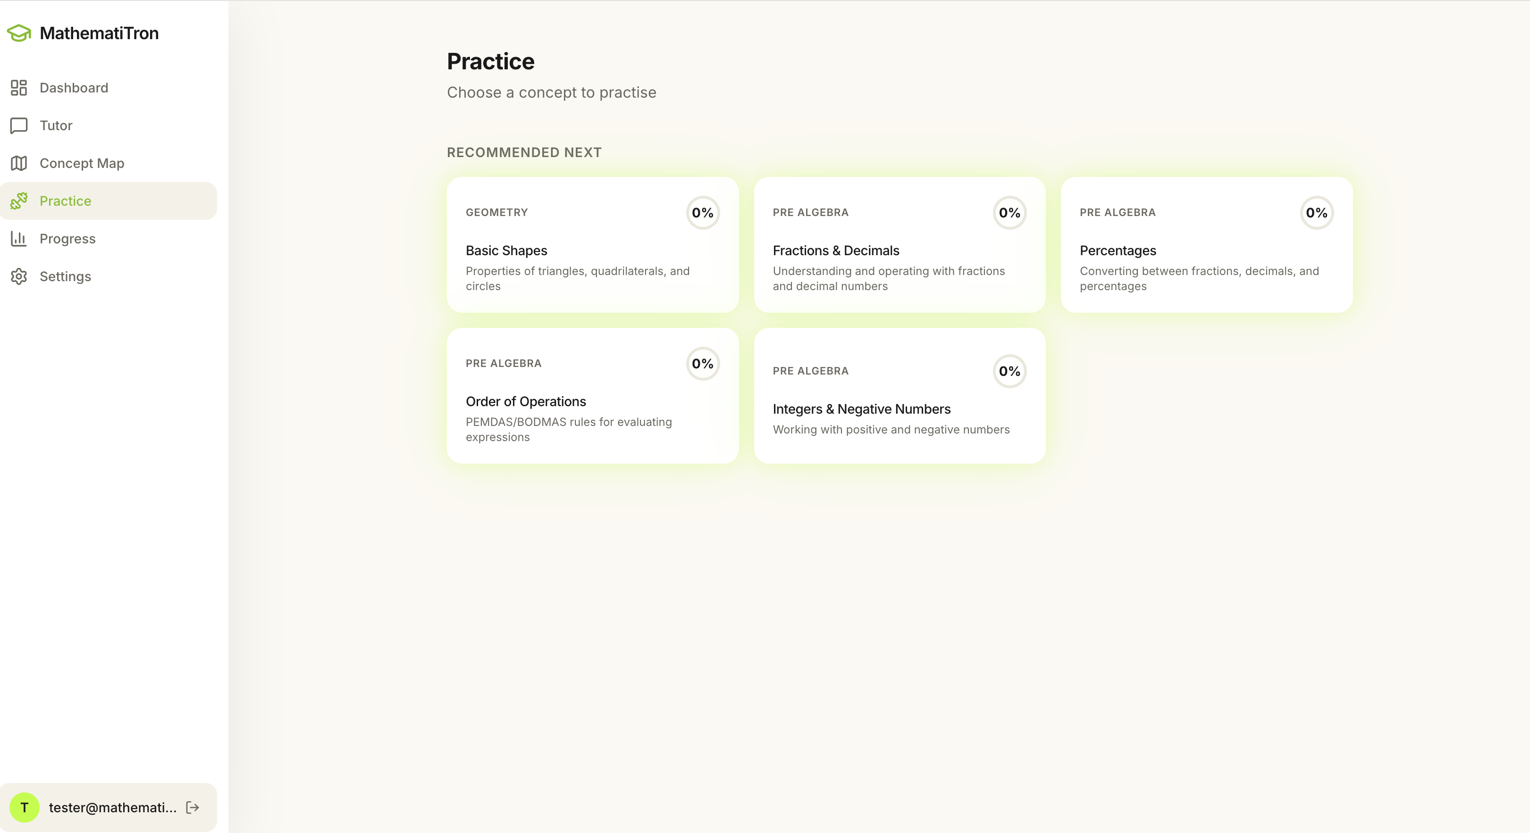Click the green T user avatar

(25, 808)
